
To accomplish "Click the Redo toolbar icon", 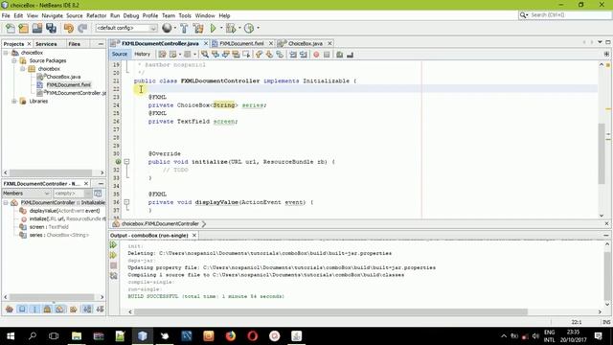I will pyautogui.click(x=82, y=28).
